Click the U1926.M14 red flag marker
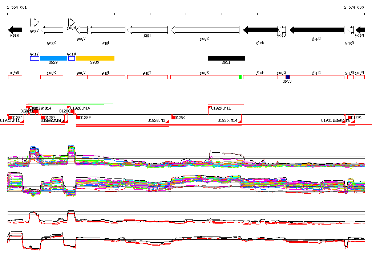This screenshot has width=372, height=259. pyautogui.click(x=69, y=108)
